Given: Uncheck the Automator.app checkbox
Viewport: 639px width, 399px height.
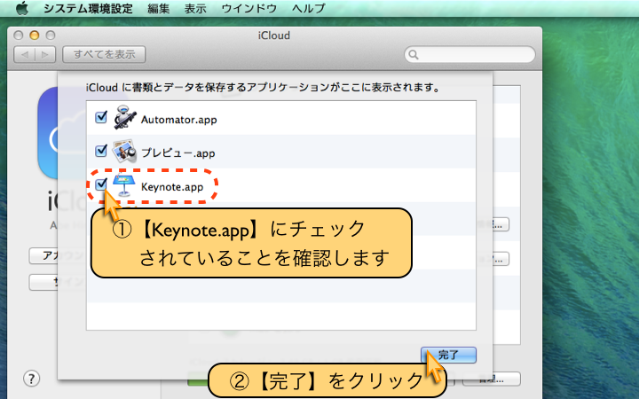Looking at the screenshot, I should tap(101, 117).
